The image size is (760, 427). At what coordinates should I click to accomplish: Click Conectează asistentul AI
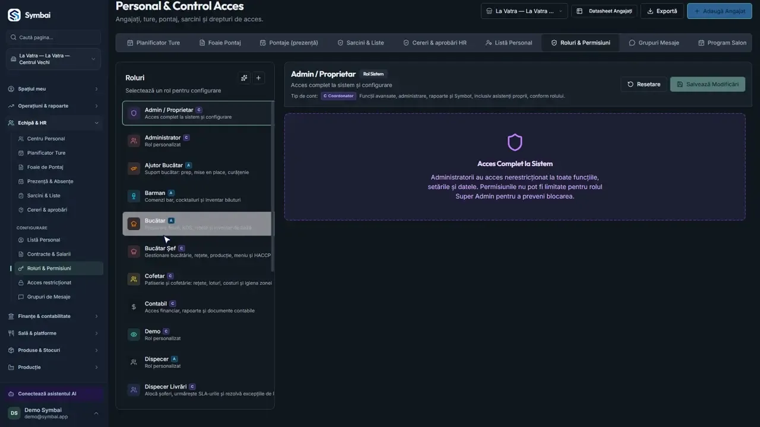pos(54,394)
